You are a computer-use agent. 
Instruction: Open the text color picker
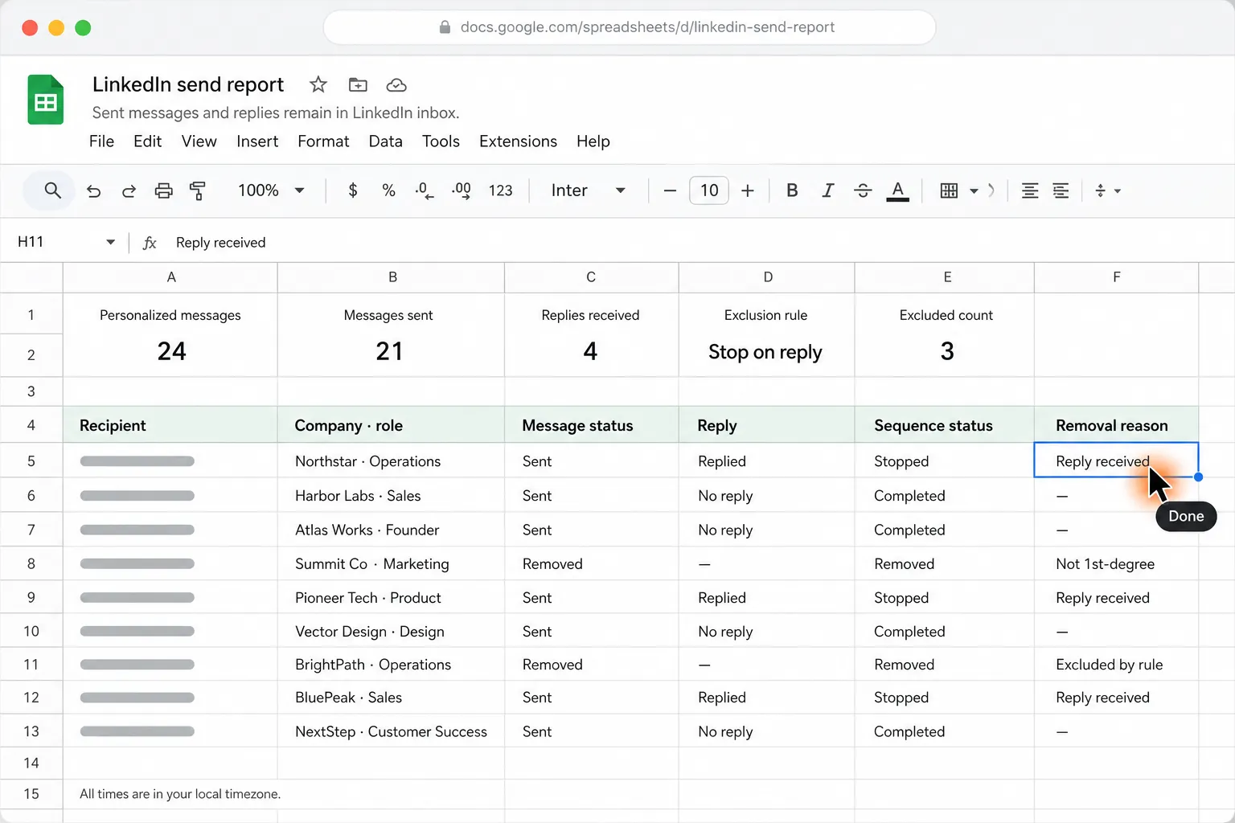(x=898, y=190)
